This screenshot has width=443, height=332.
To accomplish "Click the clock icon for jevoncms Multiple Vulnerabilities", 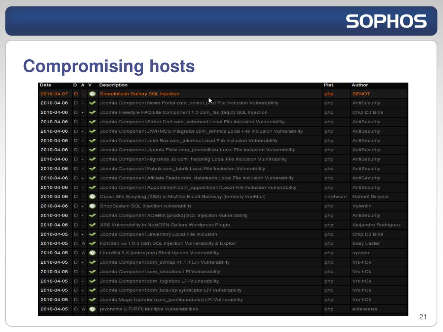I will coord(93,309).
